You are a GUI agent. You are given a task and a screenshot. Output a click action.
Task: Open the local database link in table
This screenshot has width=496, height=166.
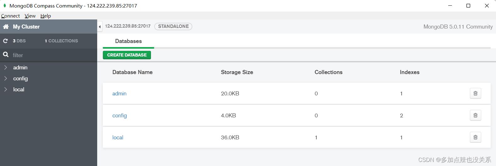tap(118, 137)
